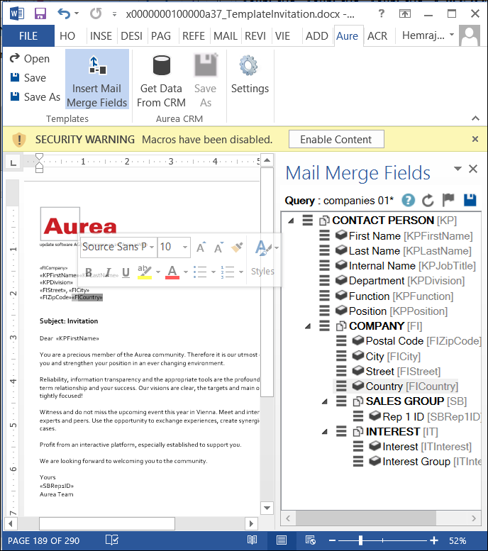The image size is (488, 551).
Task: Open font name dropdown in mini toolbar
Action: 152,247
